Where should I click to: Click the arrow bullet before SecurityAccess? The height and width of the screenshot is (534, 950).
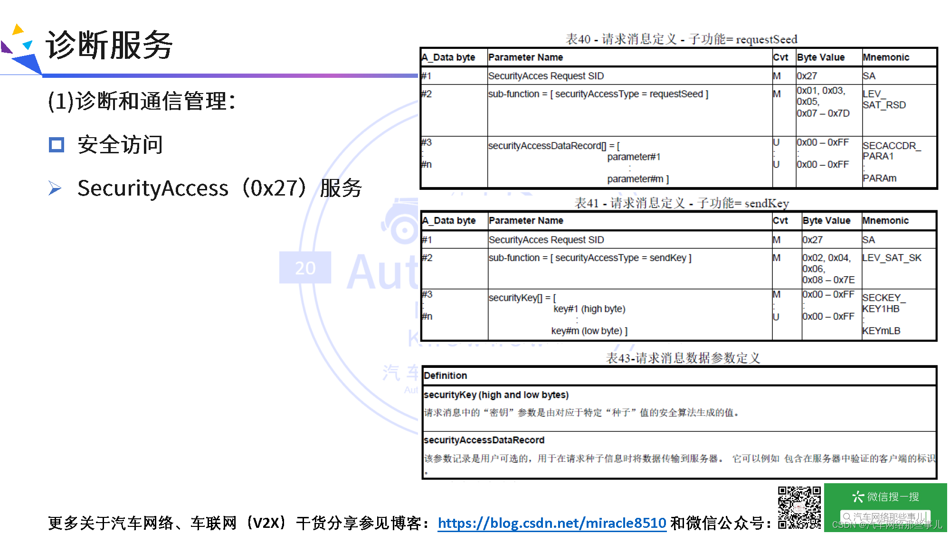click(x=55, y=188)
